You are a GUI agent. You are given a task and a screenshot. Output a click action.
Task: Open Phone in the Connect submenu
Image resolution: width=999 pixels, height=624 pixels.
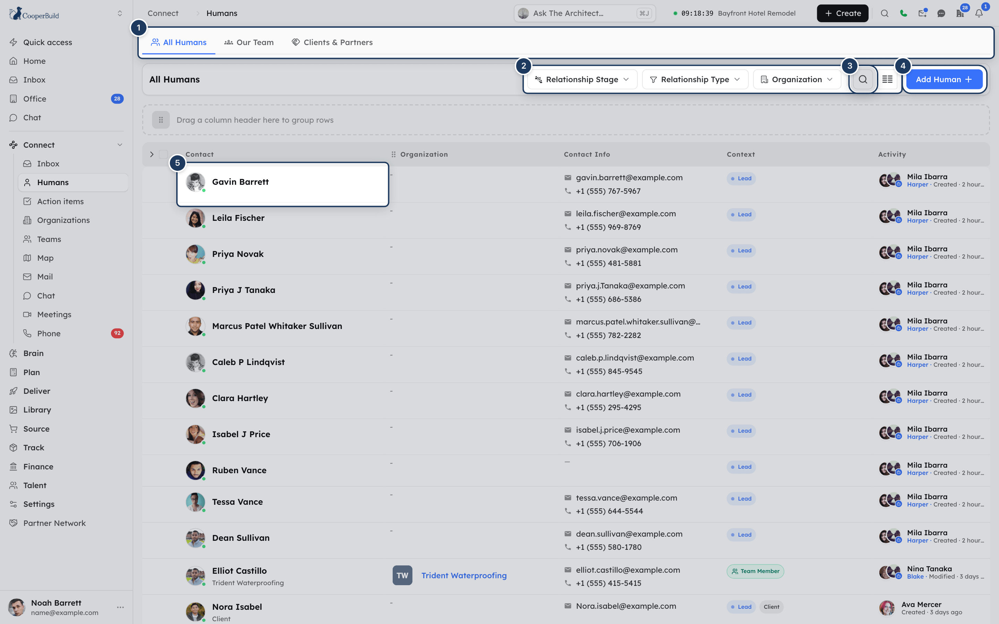click(72, 333)
